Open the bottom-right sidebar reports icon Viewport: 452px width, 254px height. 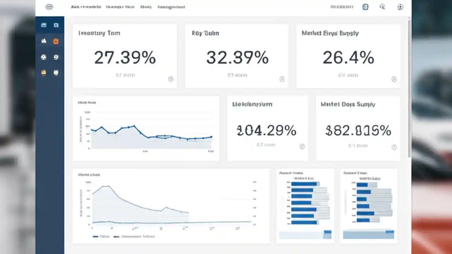pyautogui.click(x=56, y=73)
